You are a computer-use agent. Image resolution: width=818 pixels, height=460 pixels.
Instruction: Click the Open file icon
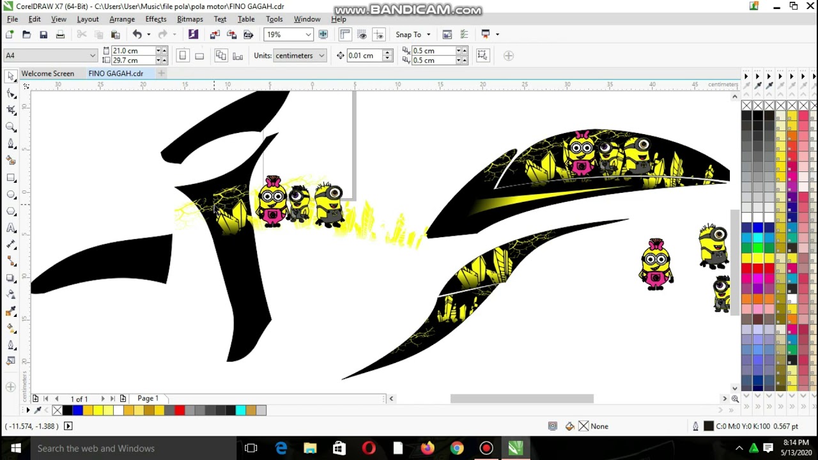pos(26,34)
